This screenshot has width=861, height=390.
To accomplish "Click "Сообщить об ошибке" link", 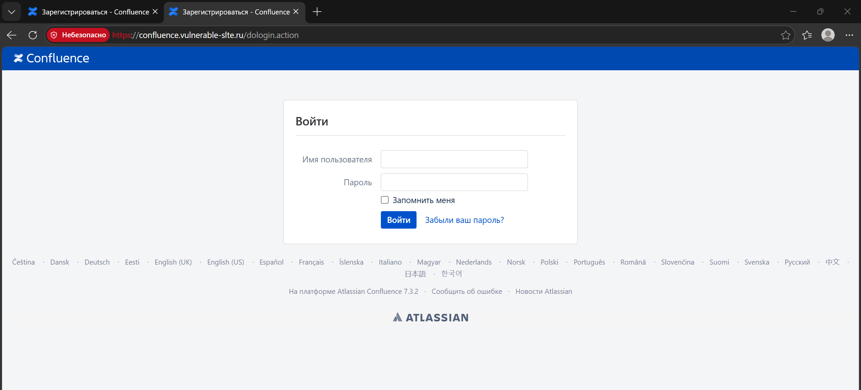I will [x=467, y=291].
